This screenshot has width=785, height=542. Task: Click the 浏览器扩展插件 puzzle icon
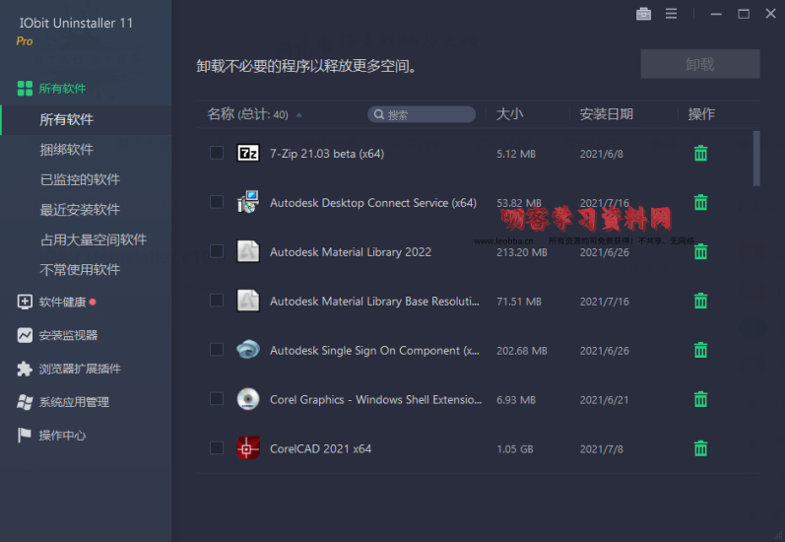click(25, 369)
